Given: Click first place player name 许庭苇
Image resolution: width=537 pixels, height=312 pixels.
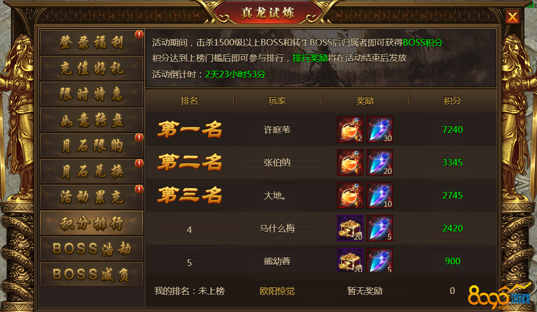Looking at the screenshot, I should point(277,129).
